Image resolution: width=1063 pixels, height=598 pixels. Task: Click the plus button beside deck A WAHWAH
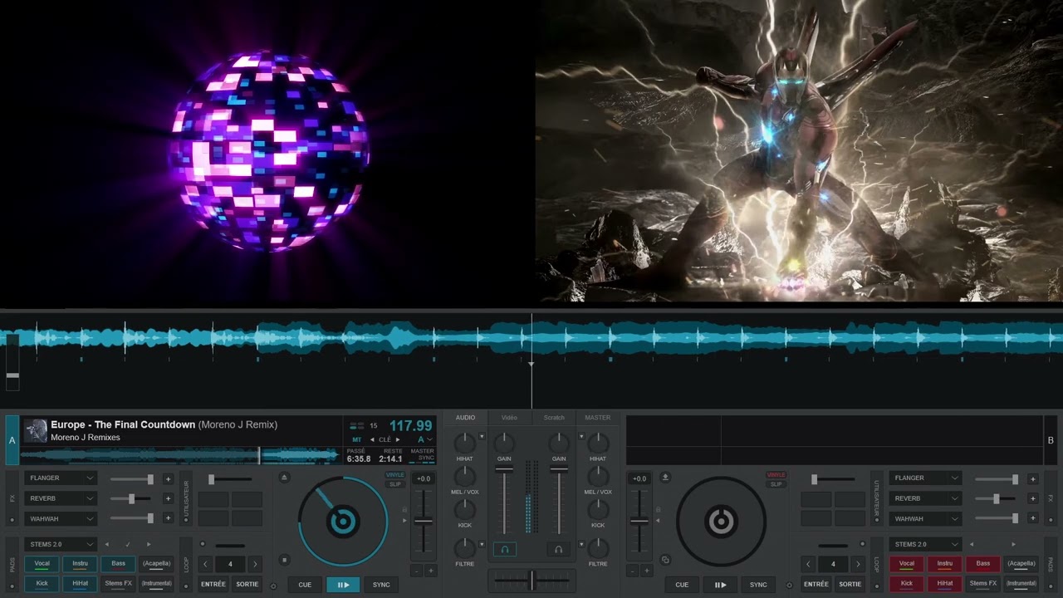tap(168, 518)
